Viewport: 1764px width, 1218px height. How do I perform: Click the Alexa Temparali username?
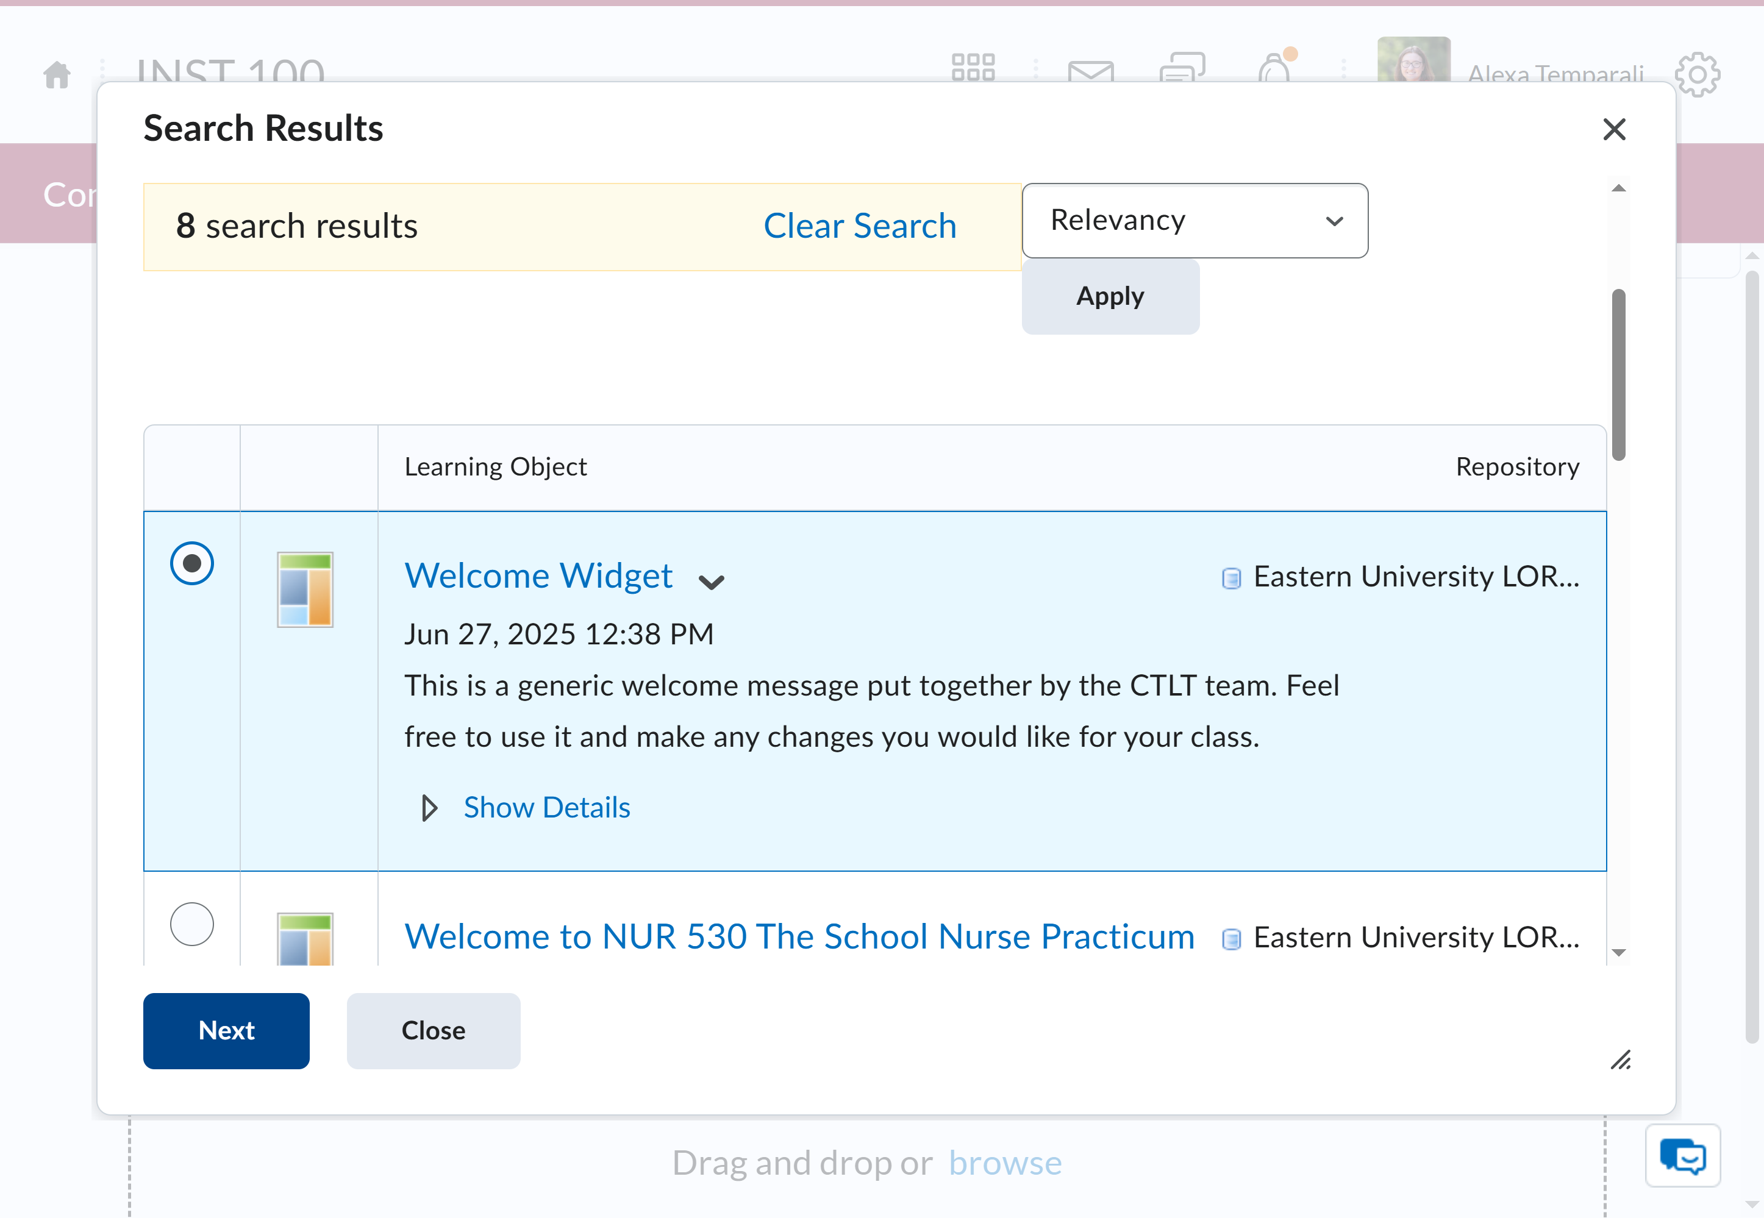pyautogui.click(x=1555, y=73)
